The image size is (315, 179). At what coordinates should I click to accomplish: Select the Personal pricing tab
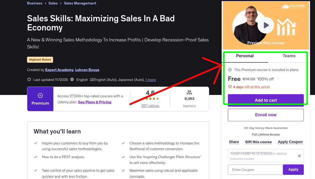pyautogui.click(x=245, y=56)
